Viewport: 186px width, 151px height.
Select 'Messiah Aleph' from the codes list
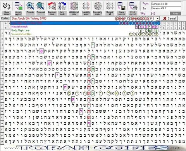(85, 27)
